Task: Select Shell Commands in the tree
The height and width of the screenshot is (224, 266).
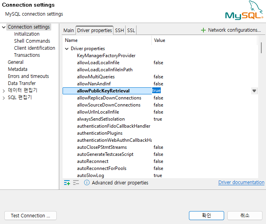Action: [x=32, y=41]
